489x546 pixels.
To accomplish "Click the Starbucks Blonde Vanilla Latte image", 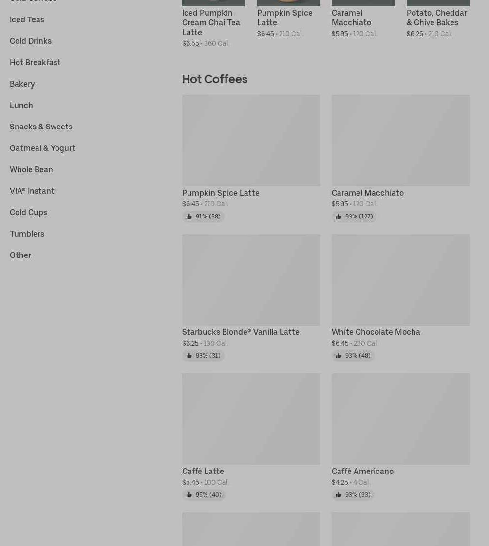I will pyautogui.click(x=251, y=280).
